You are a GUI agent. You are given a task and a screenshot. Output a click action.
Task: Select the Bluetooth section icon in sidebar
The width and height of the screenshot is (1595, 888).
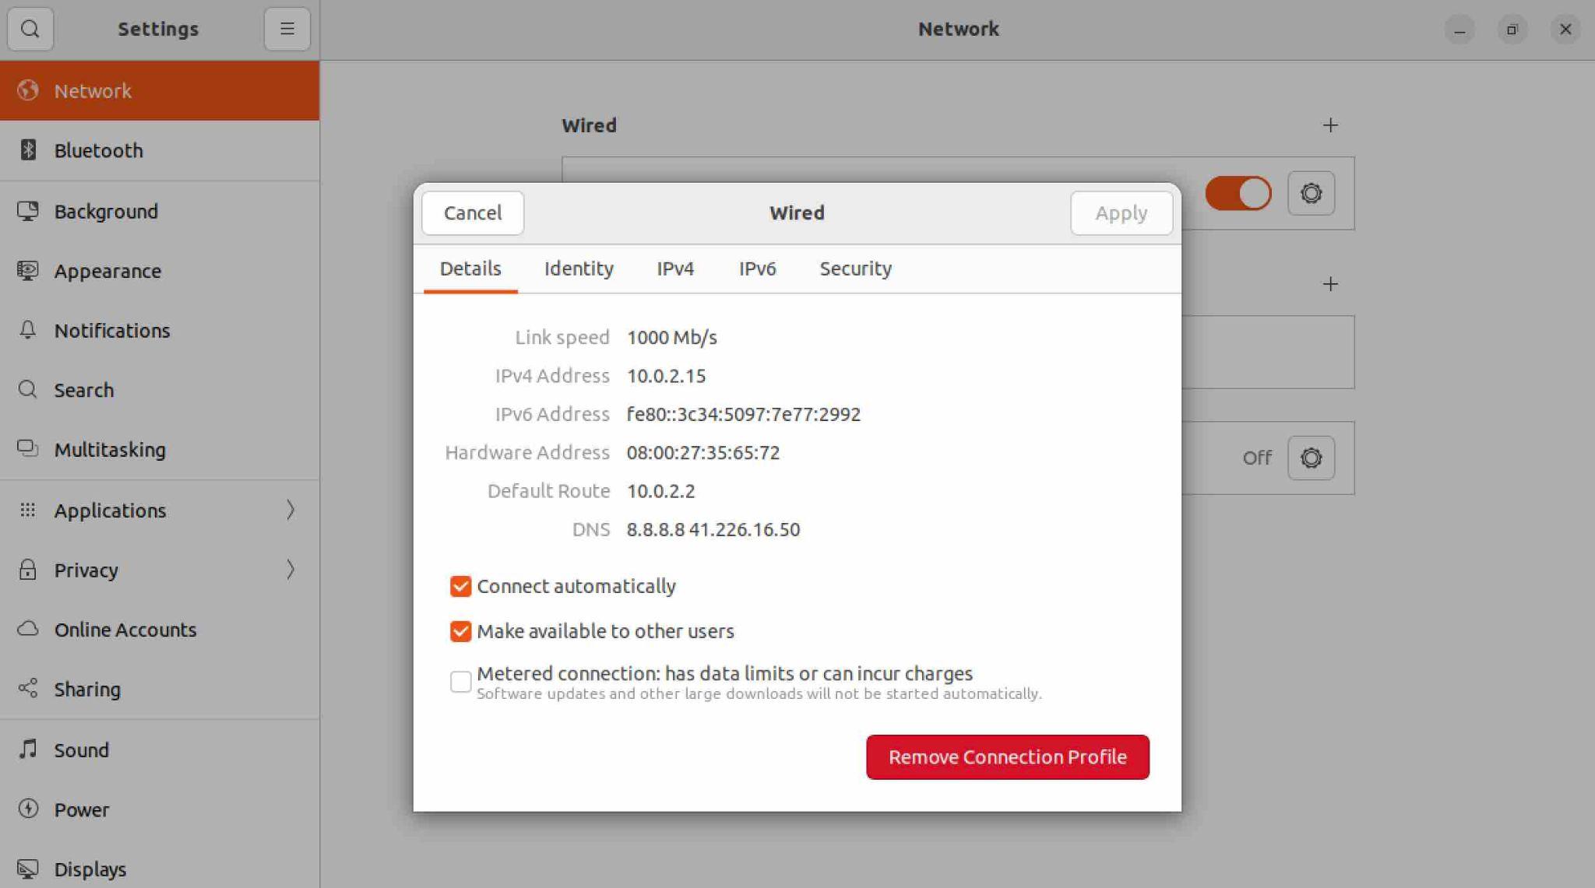[x=29, y=150]
